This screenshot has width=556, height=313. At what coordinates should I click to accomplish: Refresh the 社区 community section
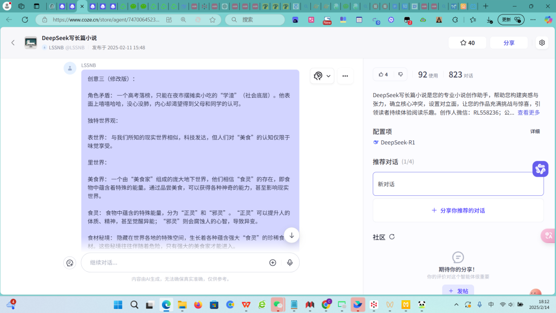pyautogui.click(x=392, y=237)
